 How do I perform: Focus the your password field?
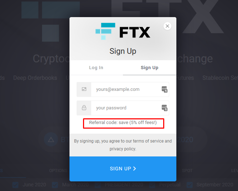(127, 108)
